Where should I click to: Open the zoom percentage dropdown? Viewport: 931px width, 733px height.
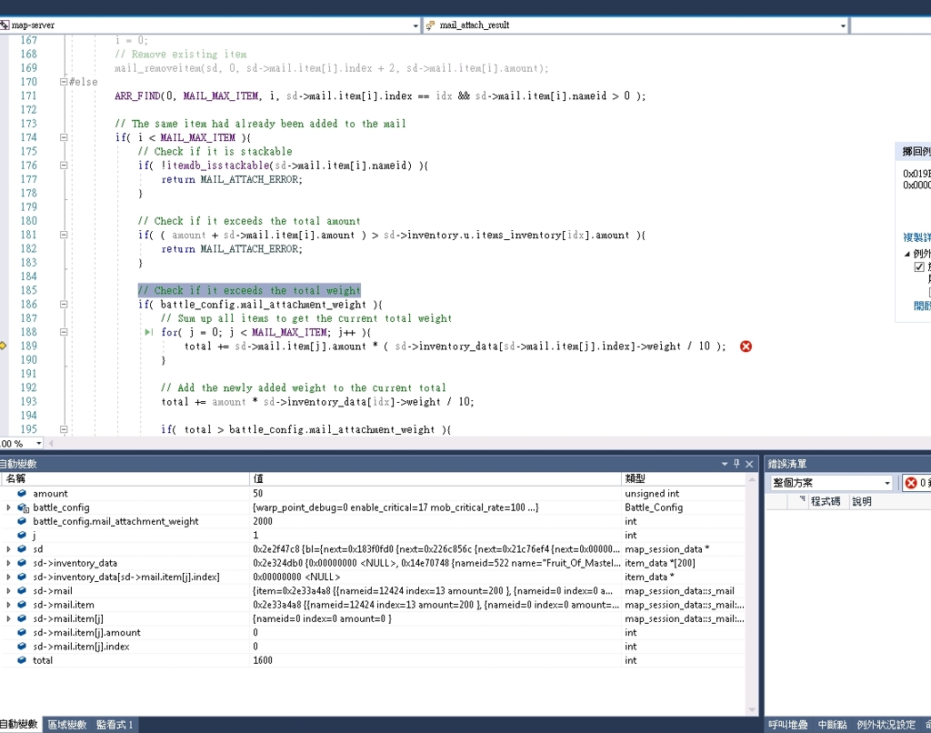click(38, 443)
